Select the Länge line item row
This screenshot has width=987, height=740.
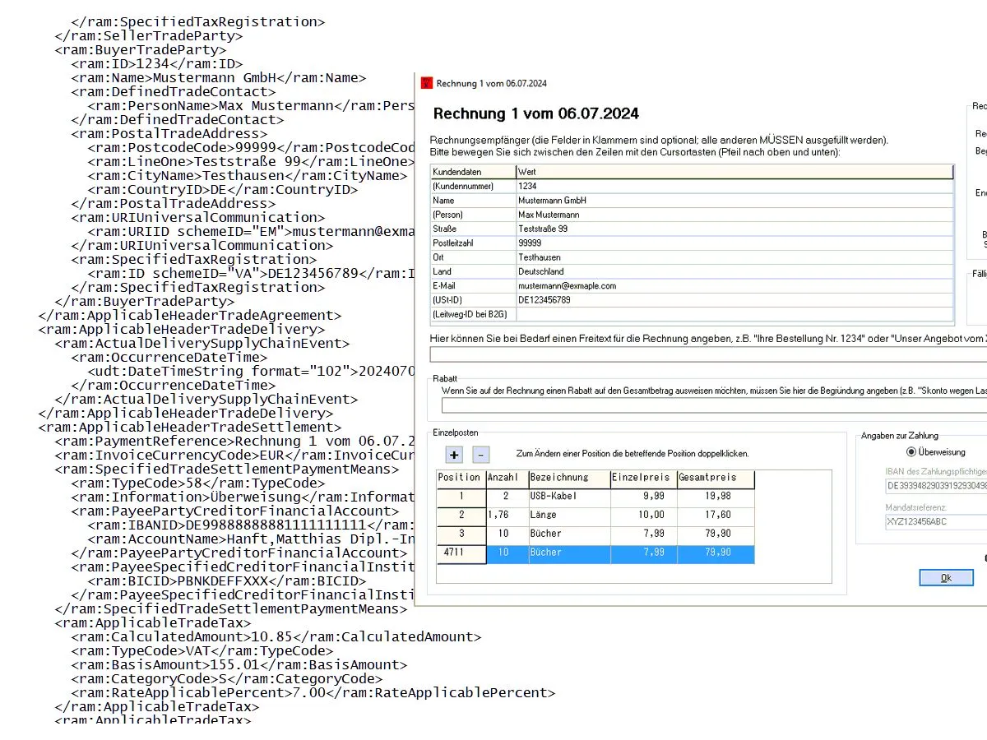tap(568, 515)
